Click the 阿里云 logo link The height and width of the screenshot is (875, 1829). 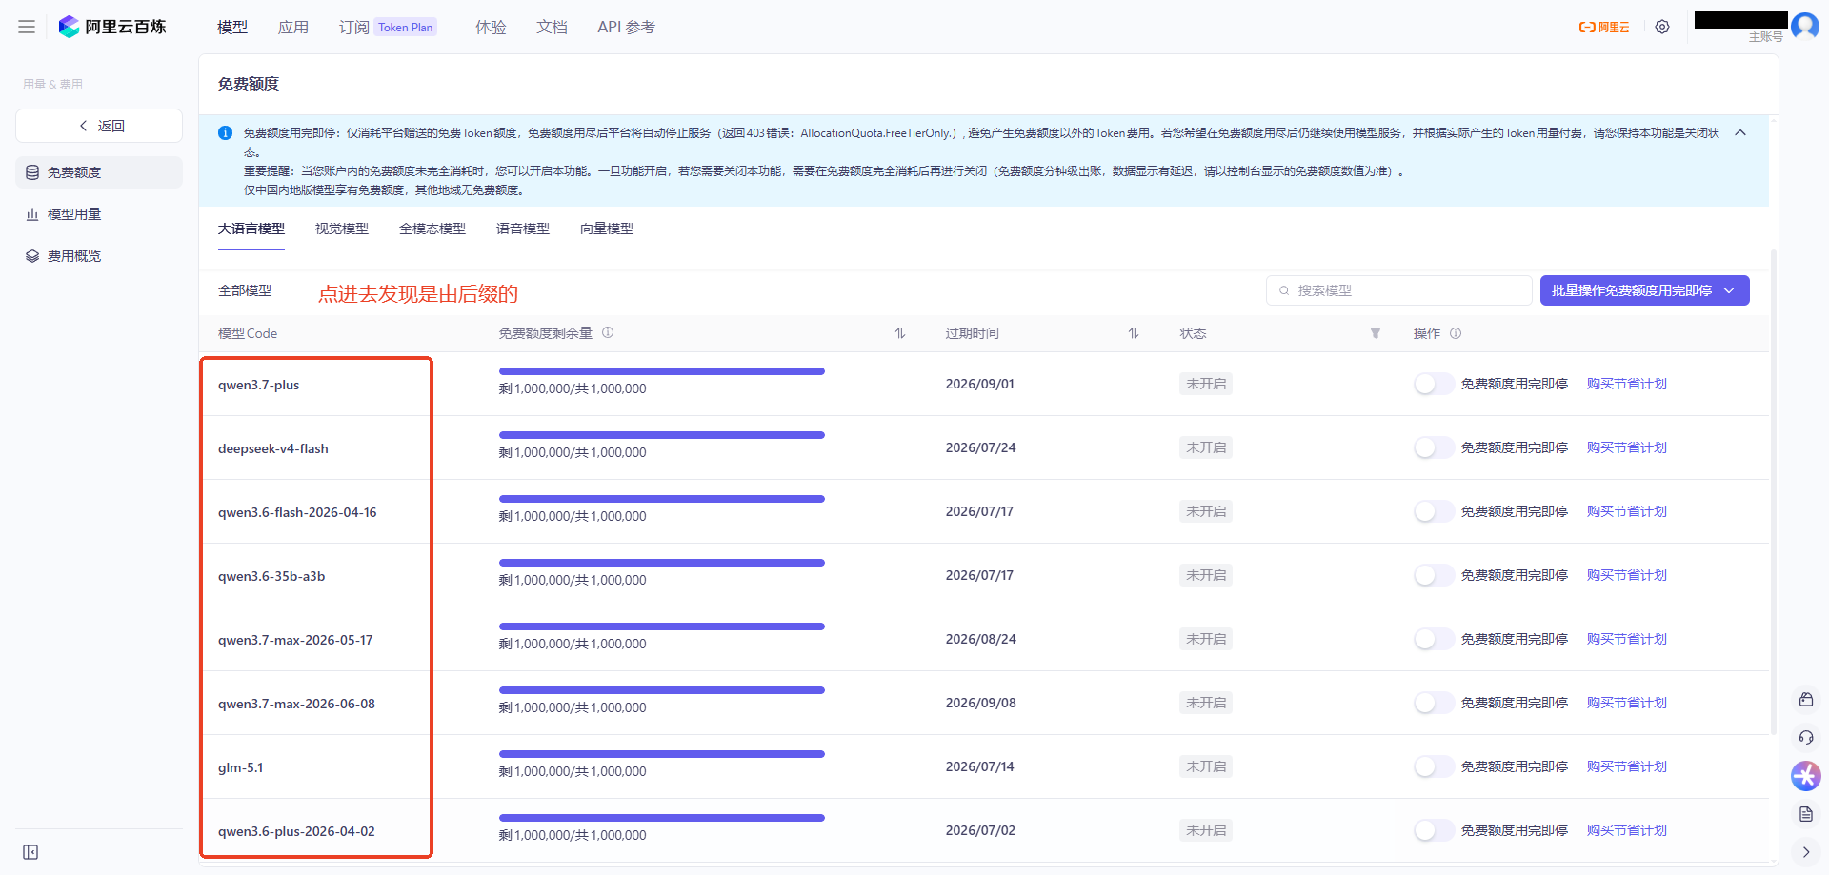point(1604,27)
